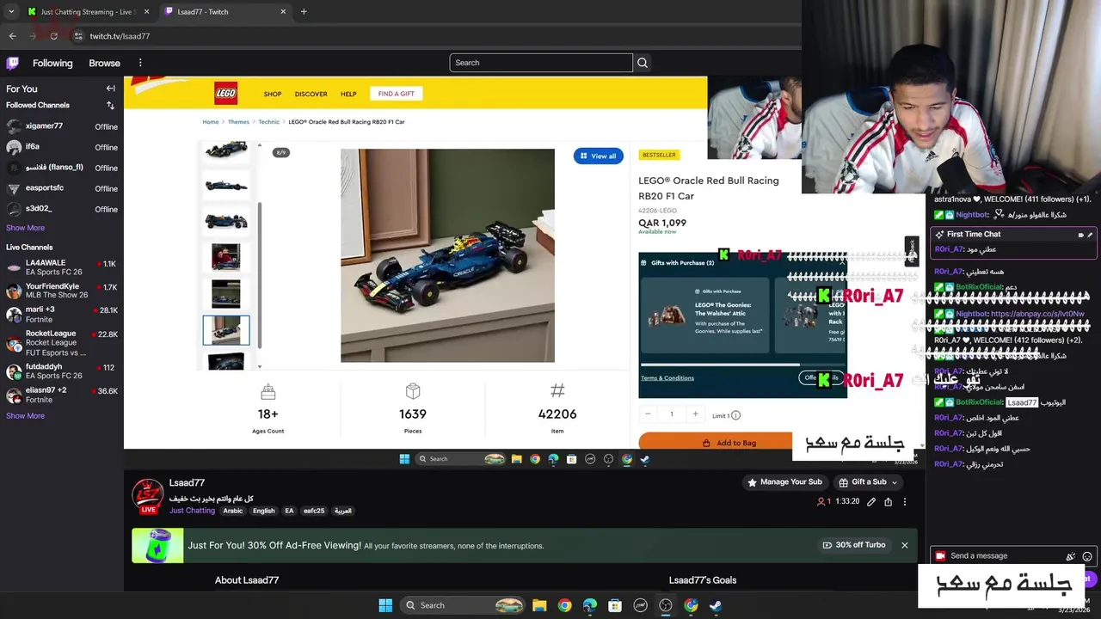Click HELP in LEGO site menu
This screenshot has width=1101, height=619.
click(348, 94)
